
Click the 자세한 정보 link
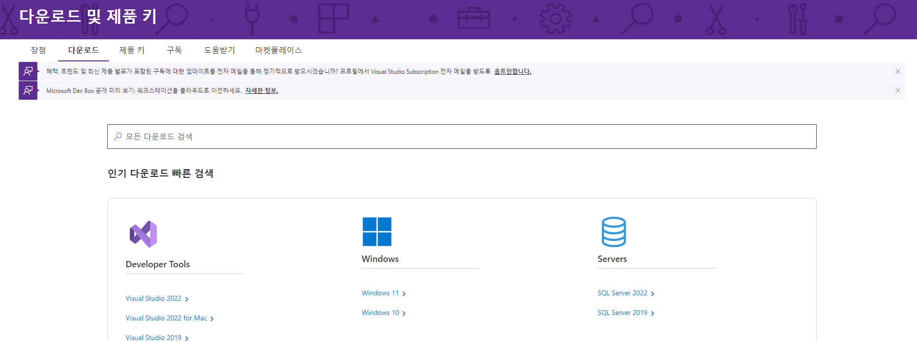point(262,90)
